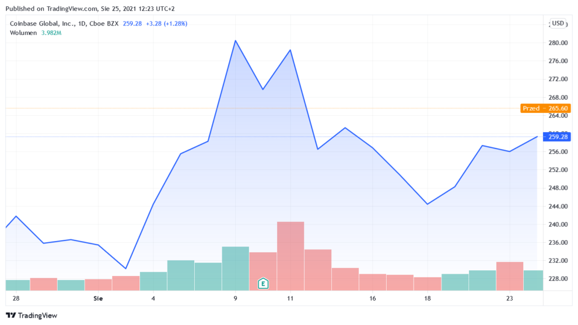Screen dimensions: 578x325
Task: Click the tallest red volume bar above 11
Action: pos(291,256)
